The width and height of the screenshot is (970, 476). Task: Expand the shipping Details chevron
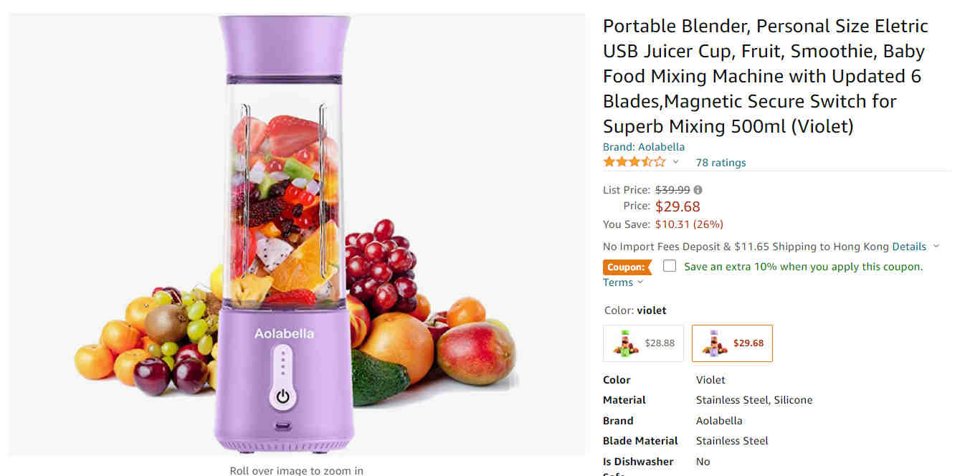point(936,247)
